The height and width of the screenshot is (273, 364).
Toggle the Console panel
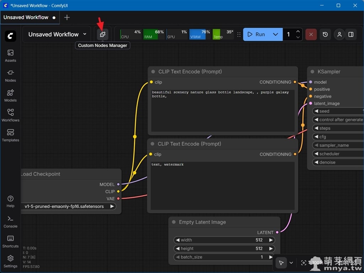pos(10,221)
